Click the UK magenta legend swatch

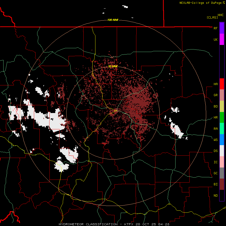coord(222,39)
